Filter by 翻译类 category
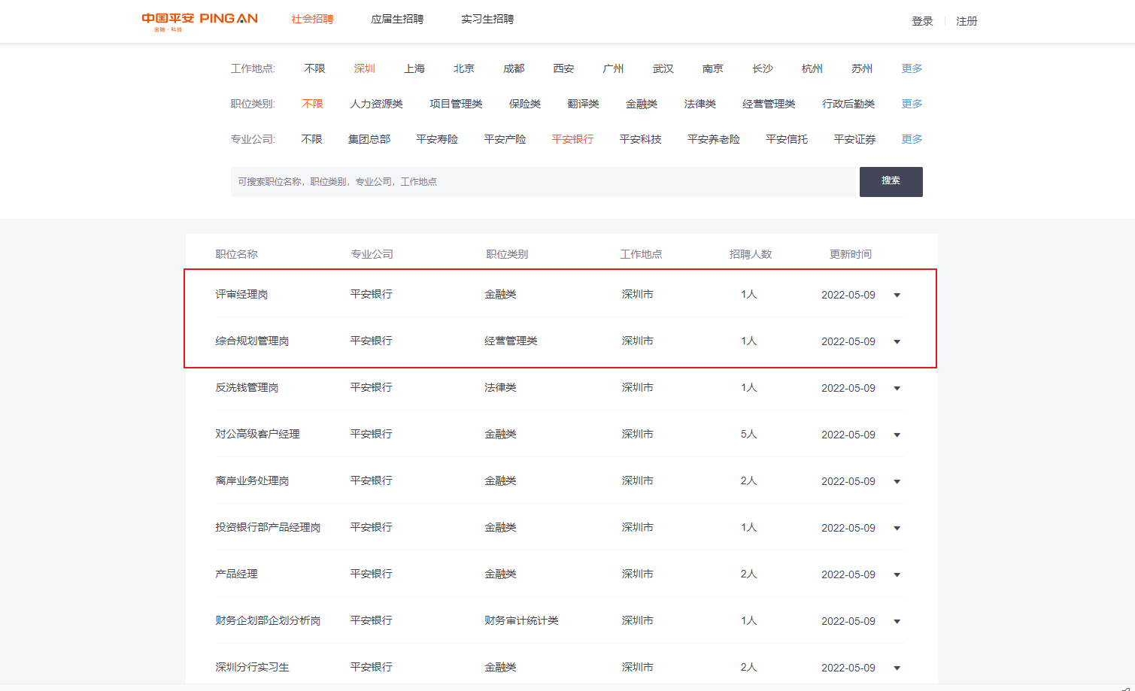The image size is (1135, 691). (x=583, y=104)
